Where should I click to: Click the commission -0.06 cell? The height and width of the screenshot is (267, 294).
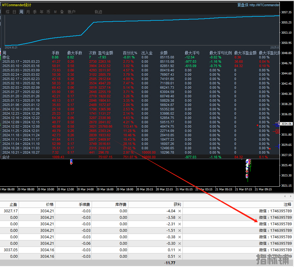pyautogui.click(x=86, y=244)
